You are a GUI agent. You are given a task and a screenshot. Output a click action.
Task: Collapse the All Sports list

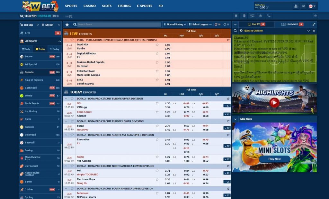click(59, 41)
